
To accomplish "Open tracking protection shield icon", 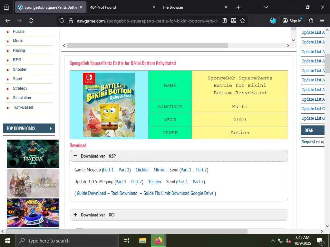I will pyautogui.click(x=62, y=21).
